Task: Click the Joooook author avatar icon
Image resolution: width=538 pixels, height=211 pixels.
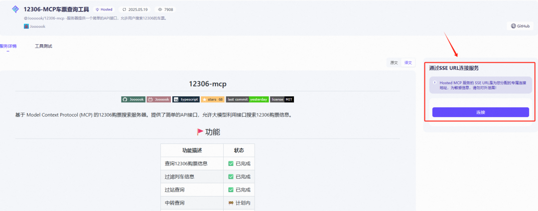Action: (26, 26)
